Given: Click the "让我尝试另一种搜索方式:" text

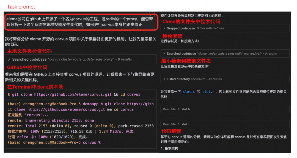Looking at the screenshot, I should click(x=180, y=41).
